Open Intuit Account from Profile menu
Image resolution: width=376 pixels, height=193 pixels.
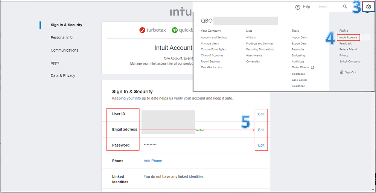pyautogui.click(x=348, y=37)
